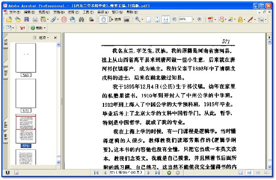The width and height of the screenshot is (276, 180).
Task: Click the round Zoom In plus button
Action: click(199, 19)
